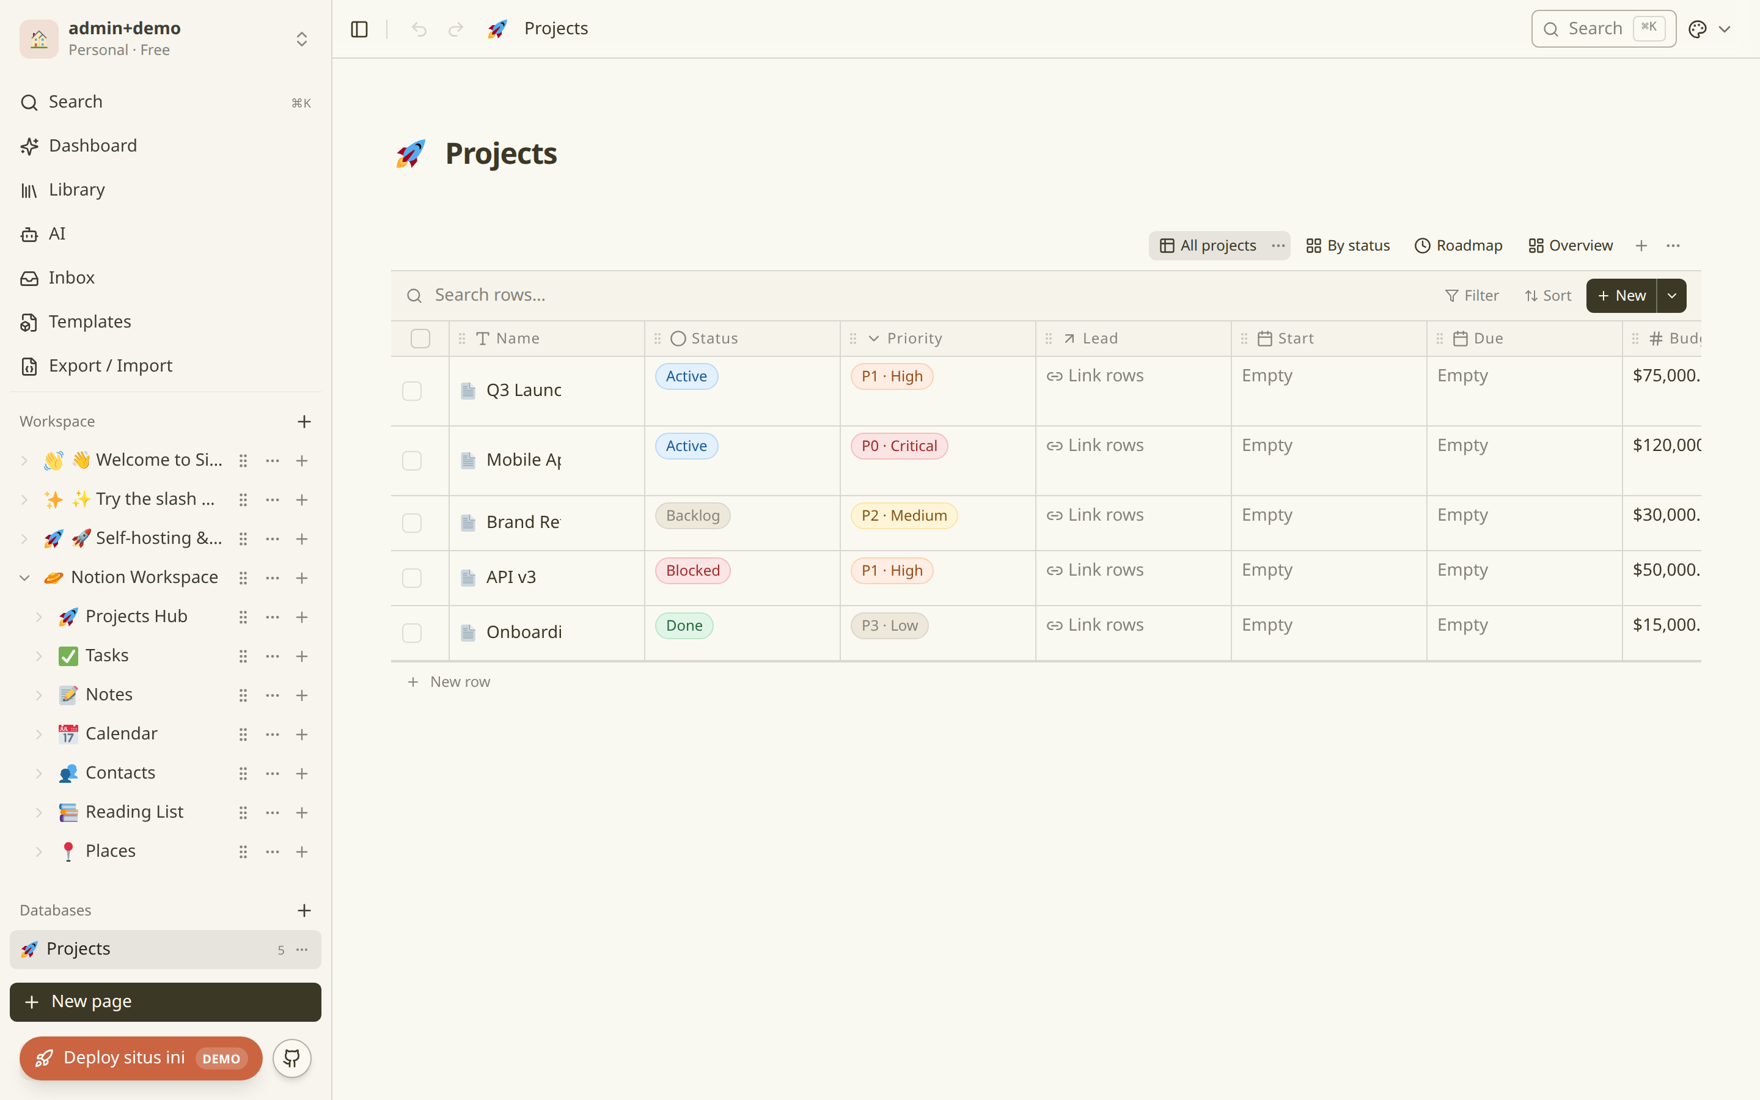Add subpage under Notes
Image resolution: width=1760 pixels, height=1100 pixels.
(x=302, y=695)
